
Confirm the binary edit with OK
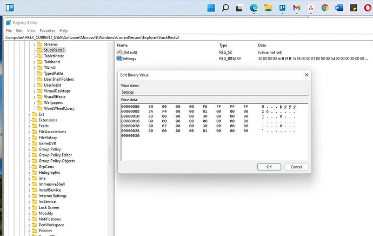[x=269, y=167]
